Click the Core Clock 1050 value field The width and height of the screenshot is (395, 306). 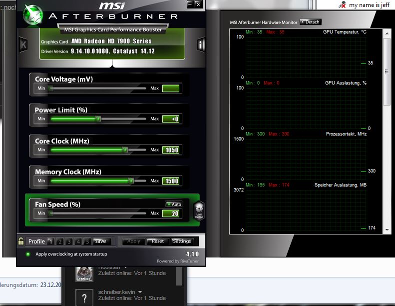171,150
